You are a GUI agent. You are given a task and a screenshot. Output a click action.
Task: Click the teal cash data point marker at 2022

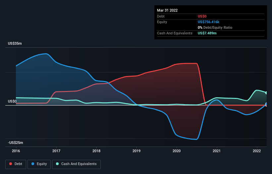(267, 93)
